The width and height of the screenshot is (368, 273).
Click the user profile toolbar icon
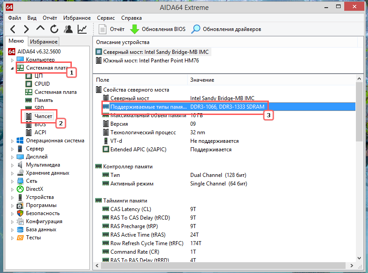(68, 29)
